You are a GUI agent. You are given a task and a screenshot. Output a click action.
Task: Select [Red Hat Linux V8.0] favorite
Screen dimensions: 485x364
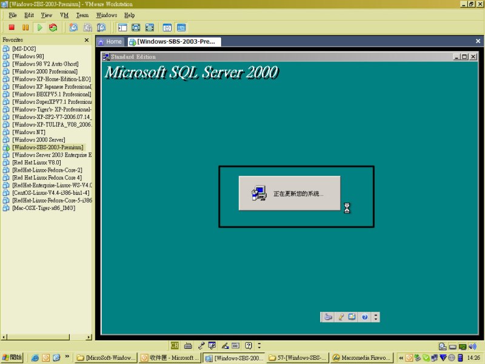pyautogui.click(x=36, y=163)
